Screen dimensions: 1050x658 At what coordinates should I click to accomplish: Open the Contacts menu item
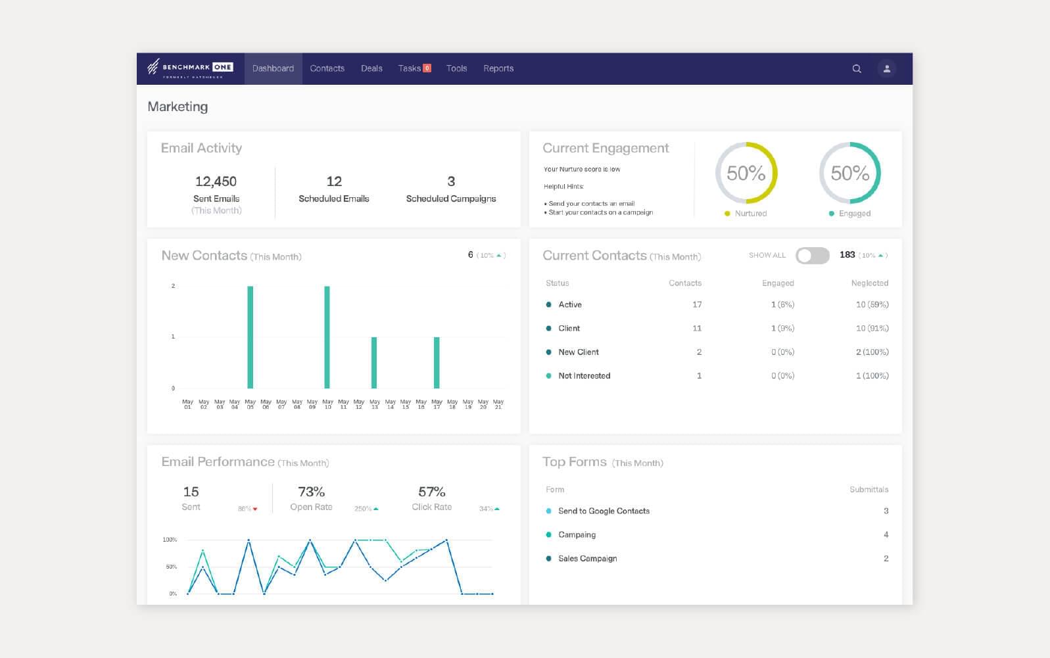pyautogui.click(x=327, y=68)
